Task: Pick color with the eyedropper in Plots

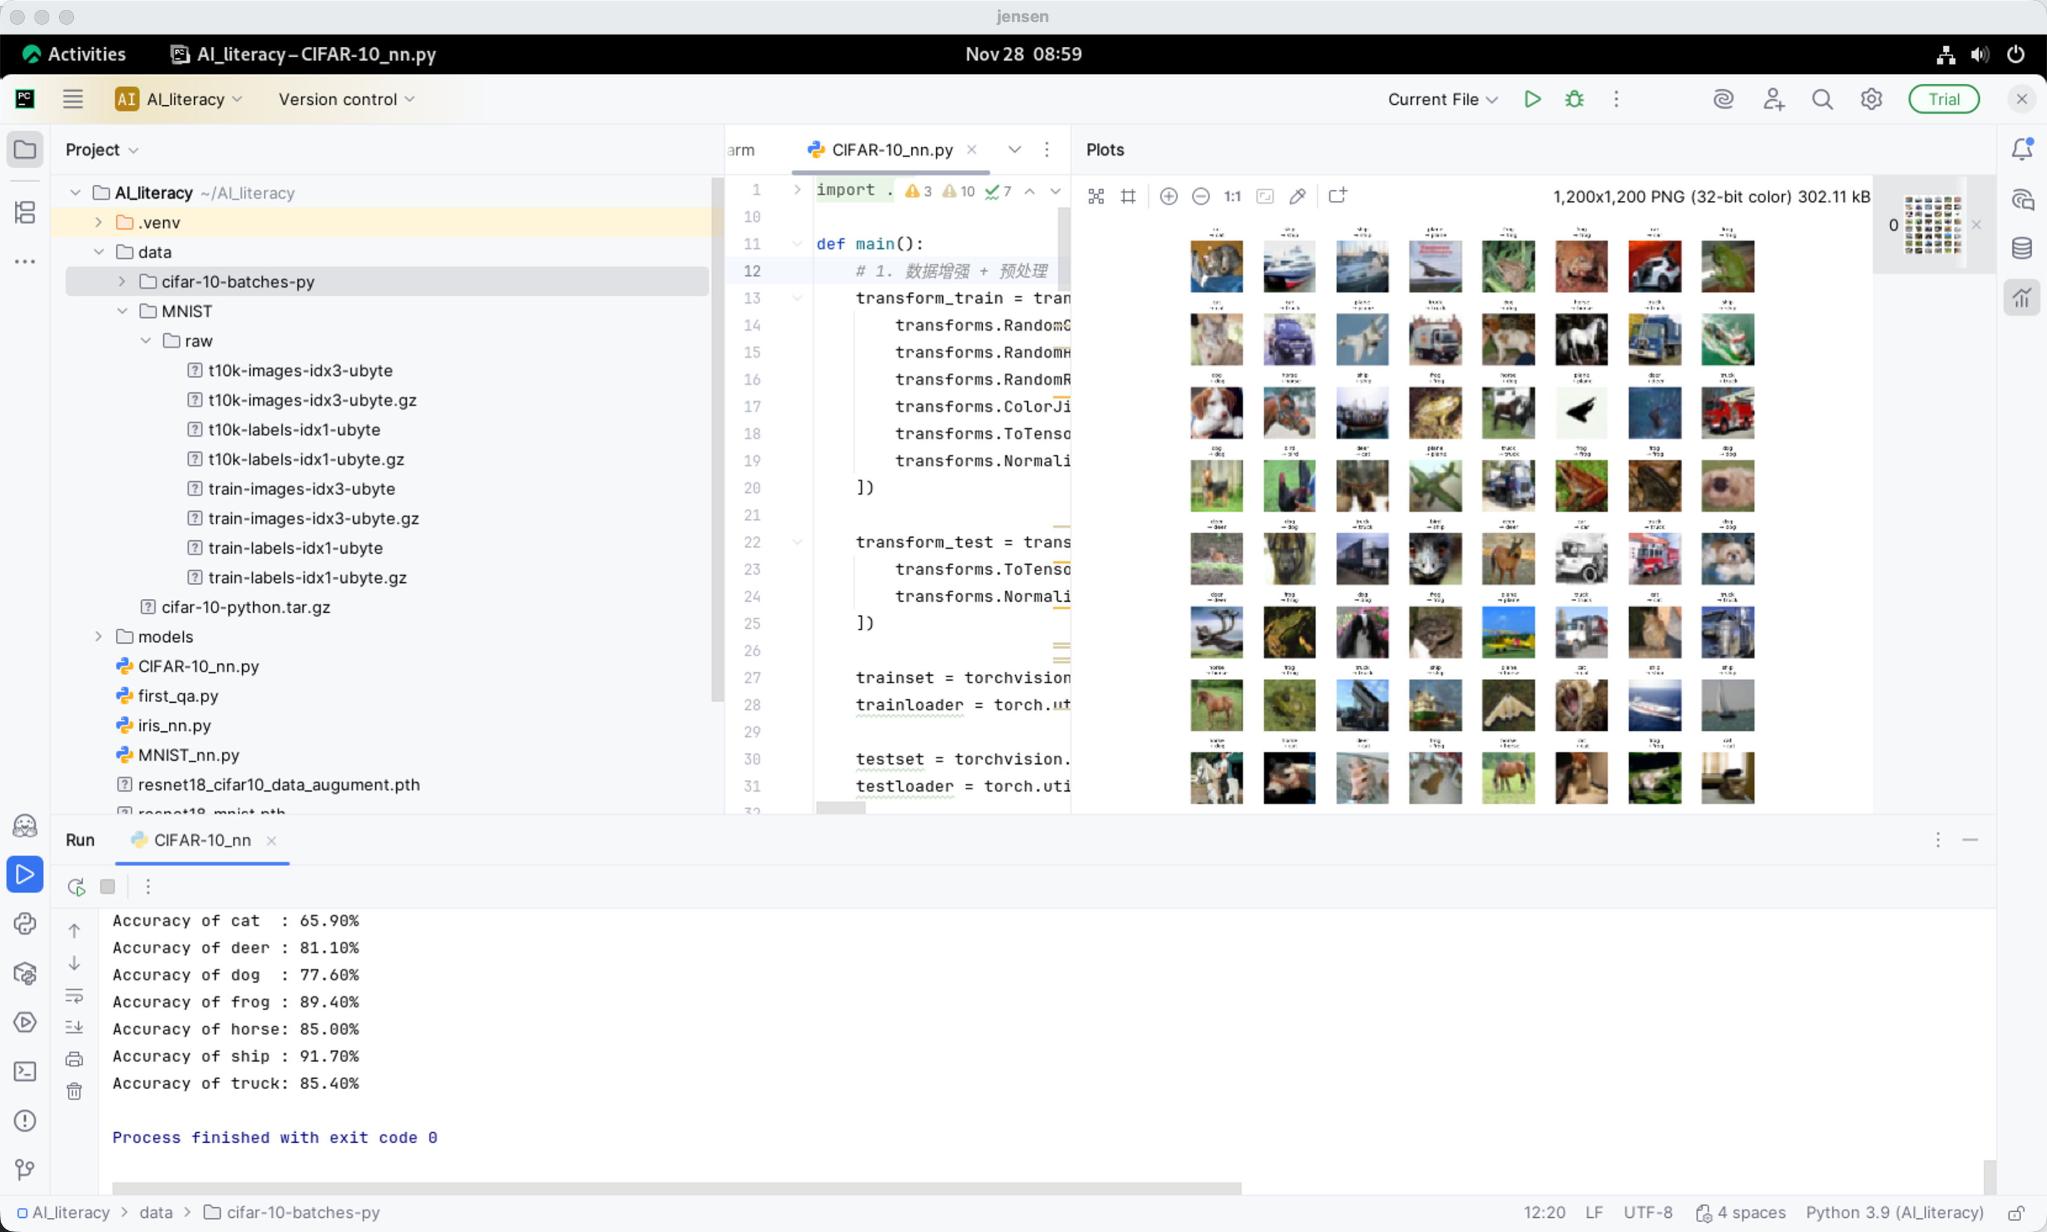Action: pyautogui.click(x=1297, y=196)
